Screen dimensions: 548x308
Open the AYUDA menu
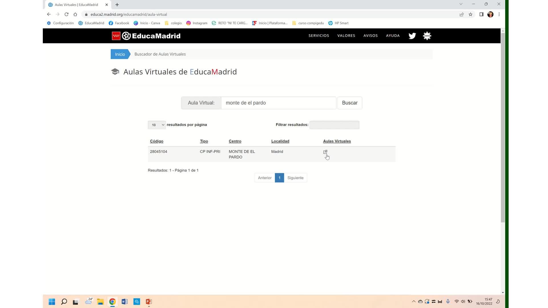(x=392, y=36)
